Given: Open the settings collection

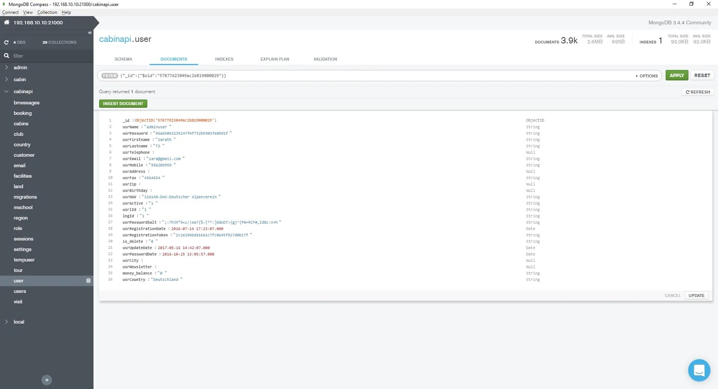Looking at the screenshot, I should point(22,249).
